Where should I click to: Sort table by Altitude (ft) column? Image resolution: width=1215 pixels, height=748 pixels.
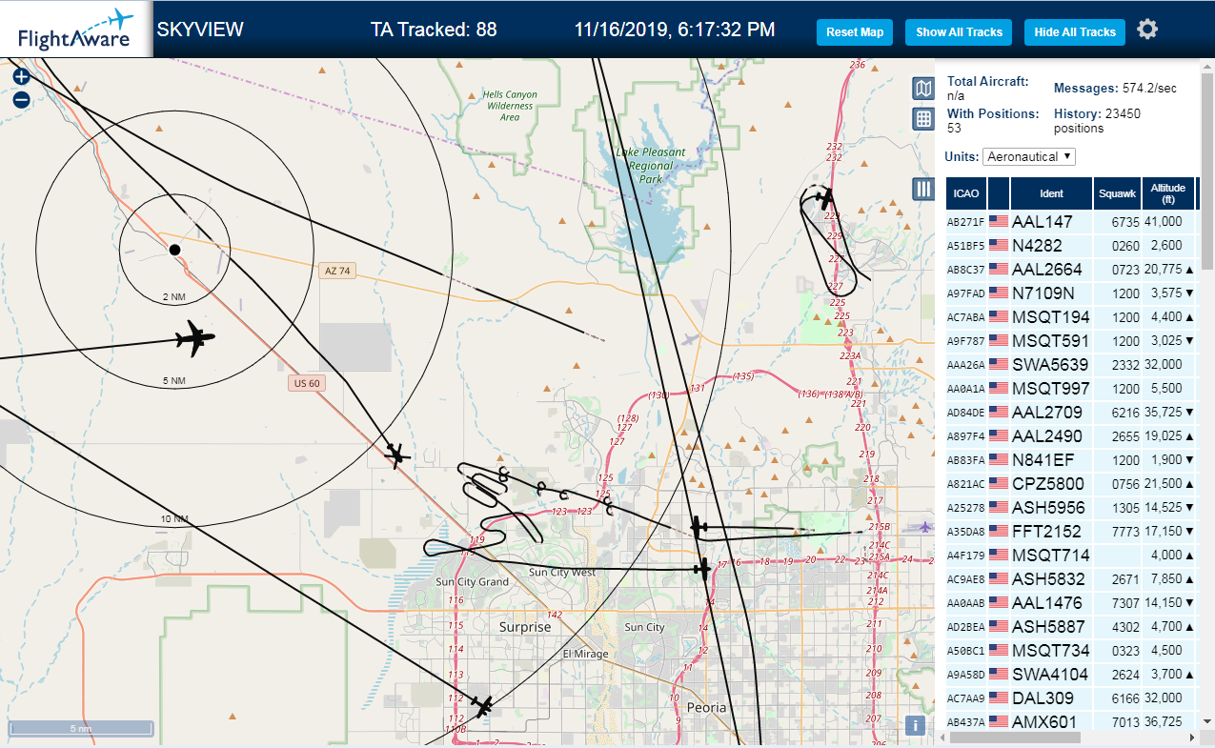click(1167, 193)
